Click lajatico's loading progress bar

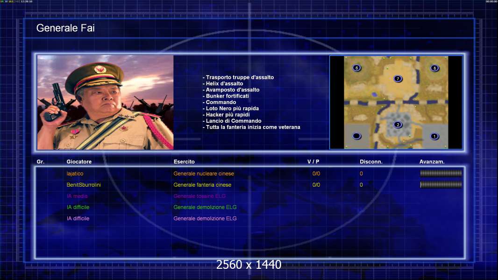pos(441,173)
